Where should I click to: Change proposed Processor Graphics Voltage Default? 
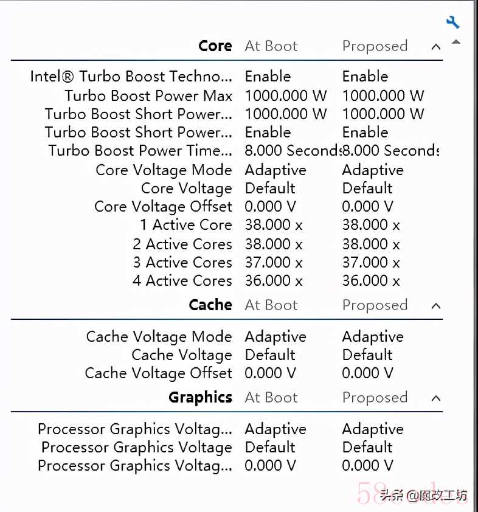pos(367,448)
